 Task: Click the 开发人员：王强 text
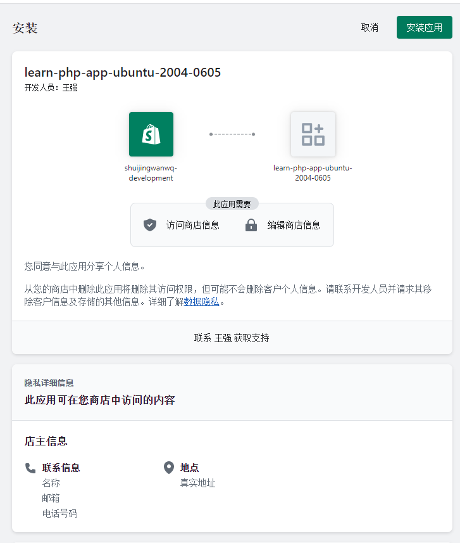tap(51, 87)
